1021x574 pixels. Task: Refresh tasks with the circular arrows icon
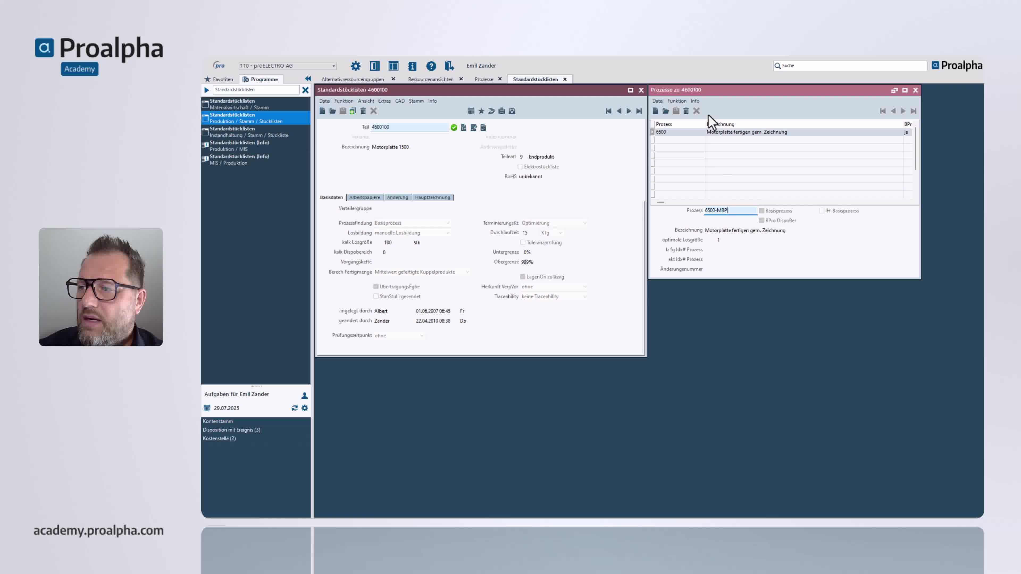pyautogui.click(x=295, y=408)
